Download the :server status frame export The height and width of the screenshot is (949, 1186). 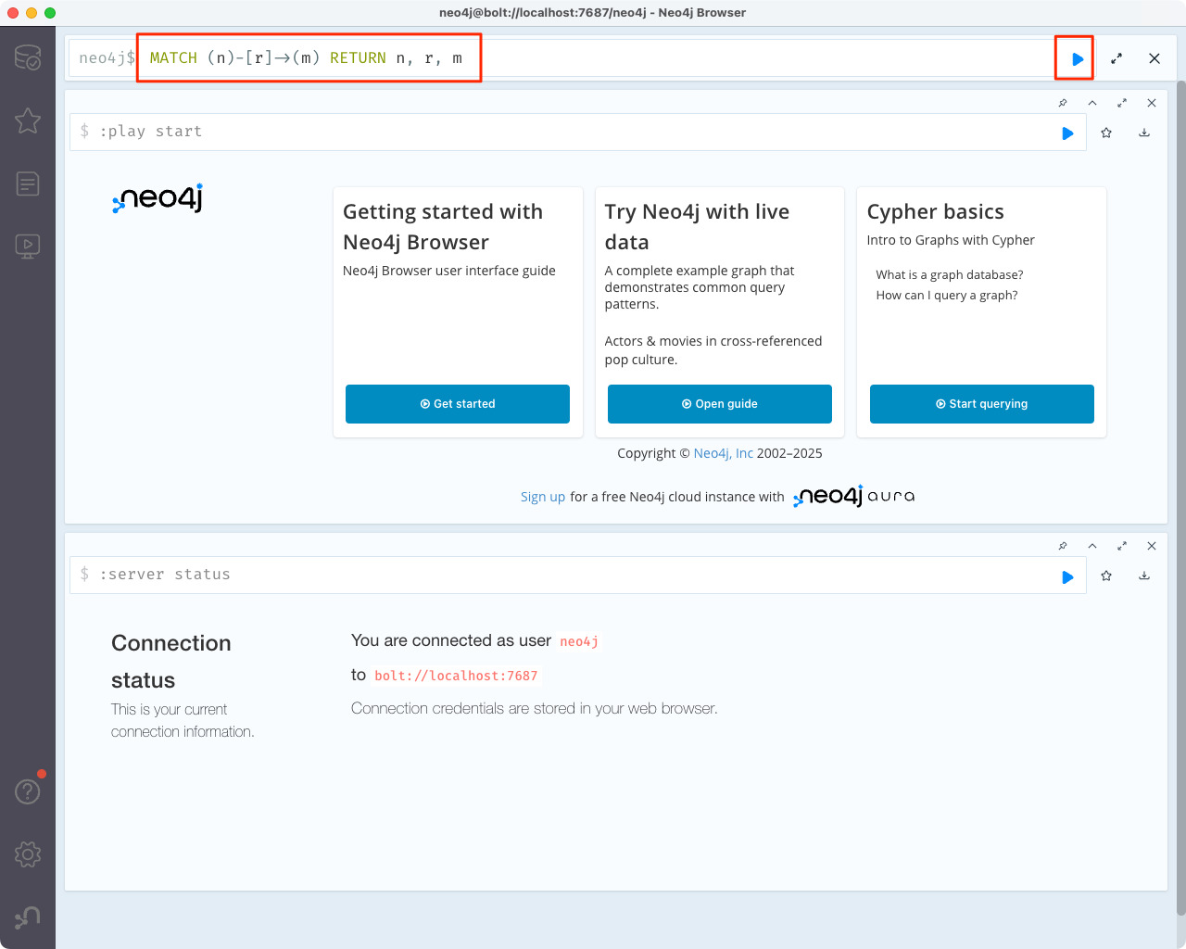[1144, 576]
